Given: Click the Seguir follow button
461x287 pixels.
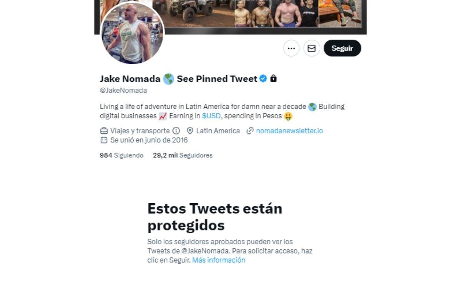Looking at the screenshot, I should [x=342, y=48].
